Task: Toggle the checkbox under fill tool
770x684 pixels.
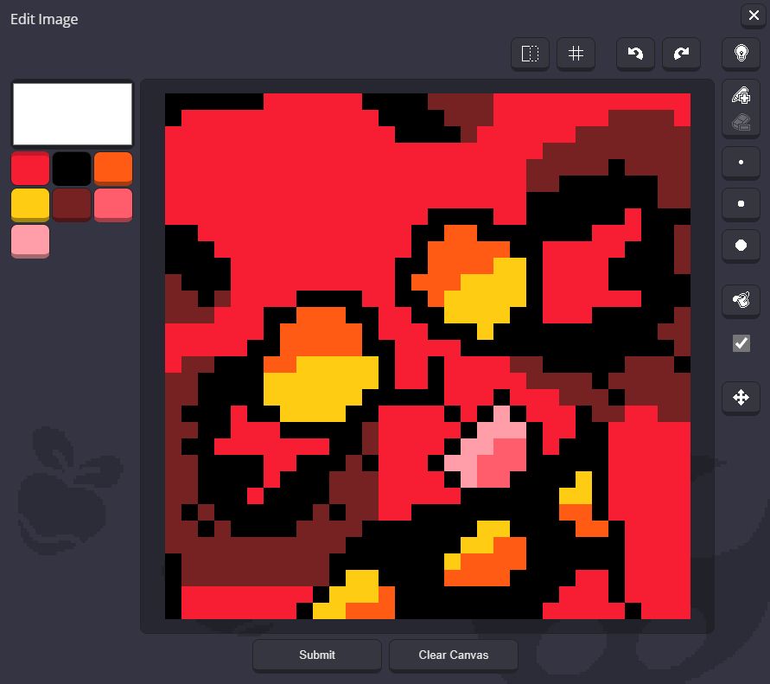Action: (741, 343)
